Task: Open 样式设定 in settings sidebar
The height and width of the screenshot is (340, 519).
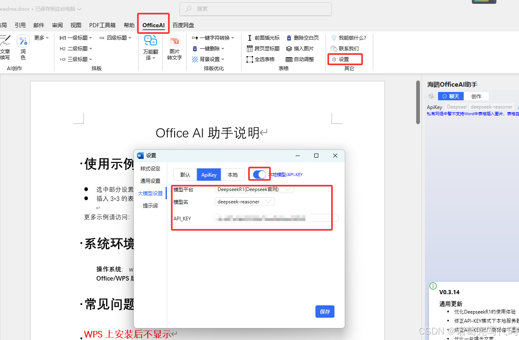Action: tap(150, 169)
